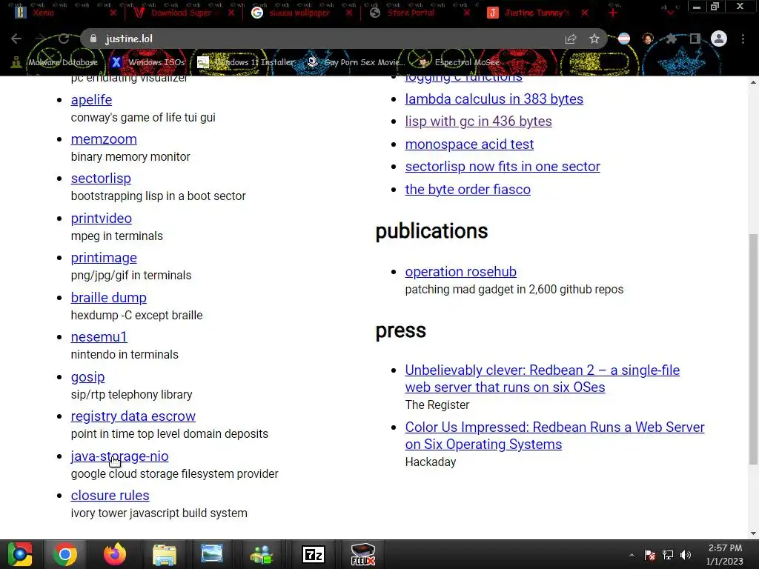Image resolution: width=759 pixels, height=569 pixels.
Task: Open the closure rules link
Action: (x=110, y=496)
